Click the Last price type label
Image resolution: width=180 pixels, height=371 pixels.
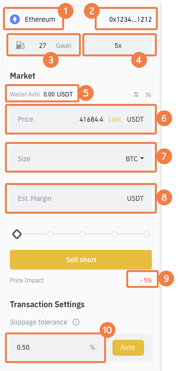pyautogui.click(x=115, y=119)
